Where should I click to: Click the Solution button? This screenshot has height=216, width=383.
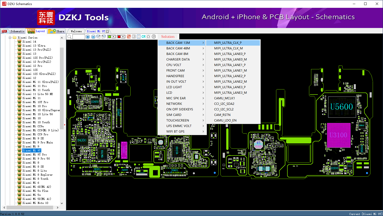[x=168, y=37]
